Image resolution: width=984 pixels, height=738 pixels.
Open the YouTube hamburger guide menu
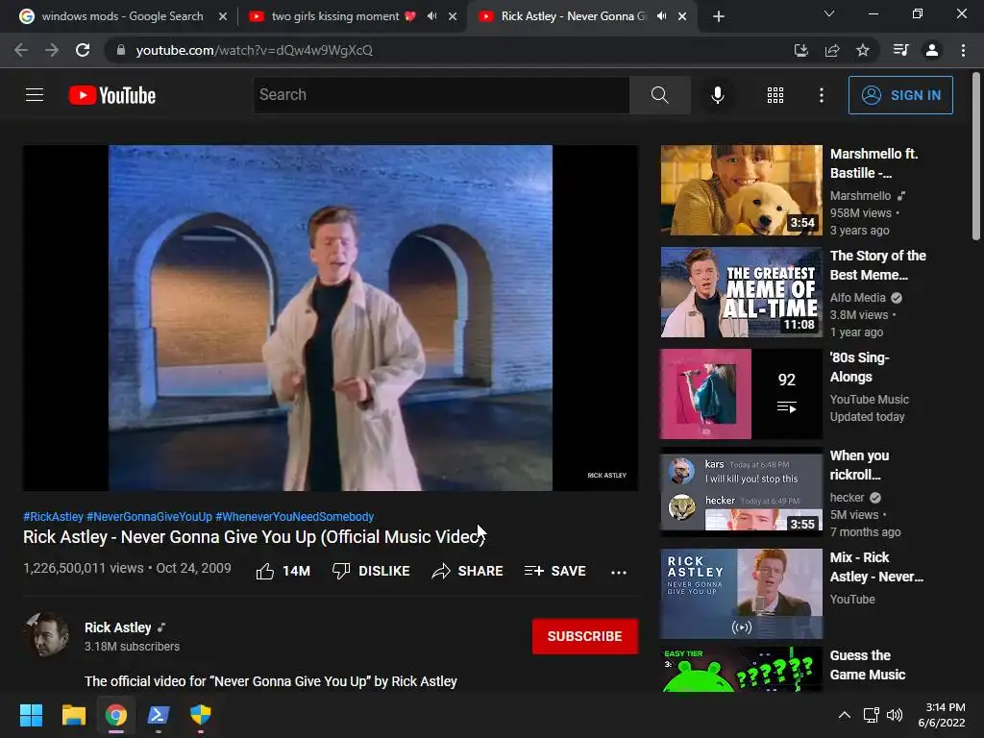35,95
